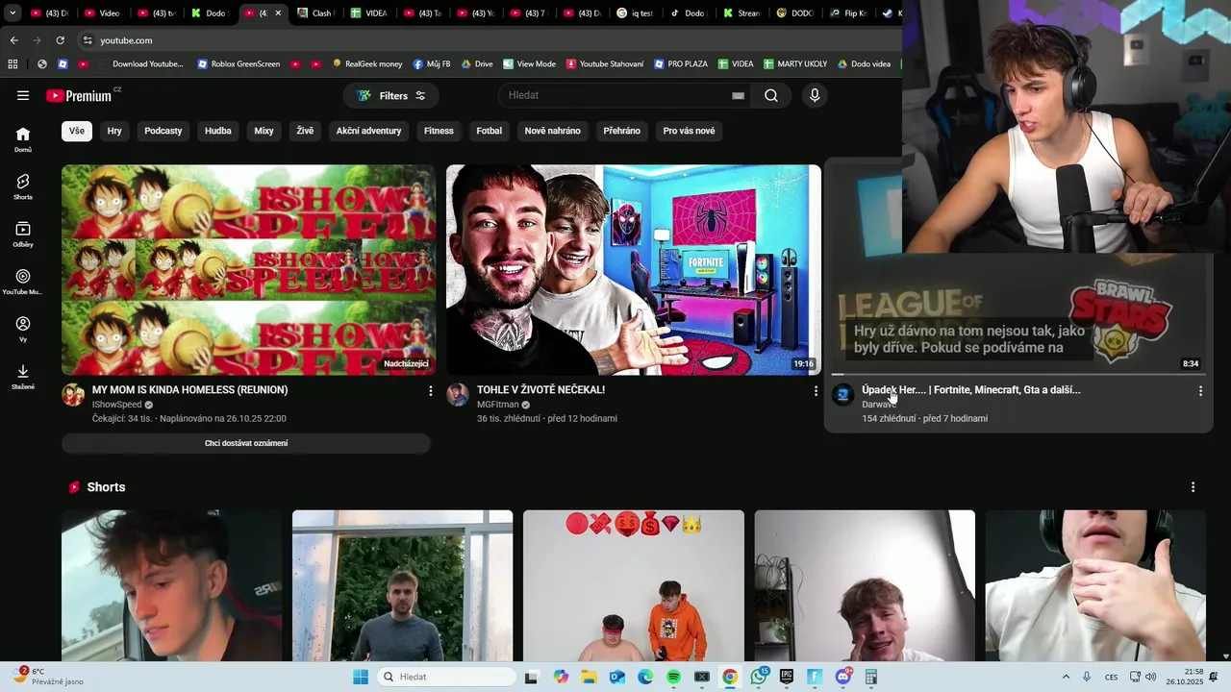The image size is (1231, 692).
Task: Open the Shorts section options menu
Action: [x=1193, y=487]
